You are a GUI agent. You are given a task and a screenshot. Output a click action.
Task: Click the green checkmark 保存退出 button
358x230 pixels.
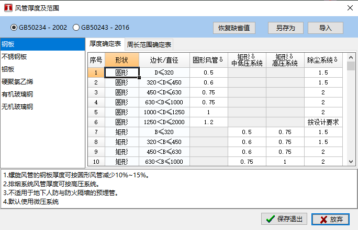[283, 219]
